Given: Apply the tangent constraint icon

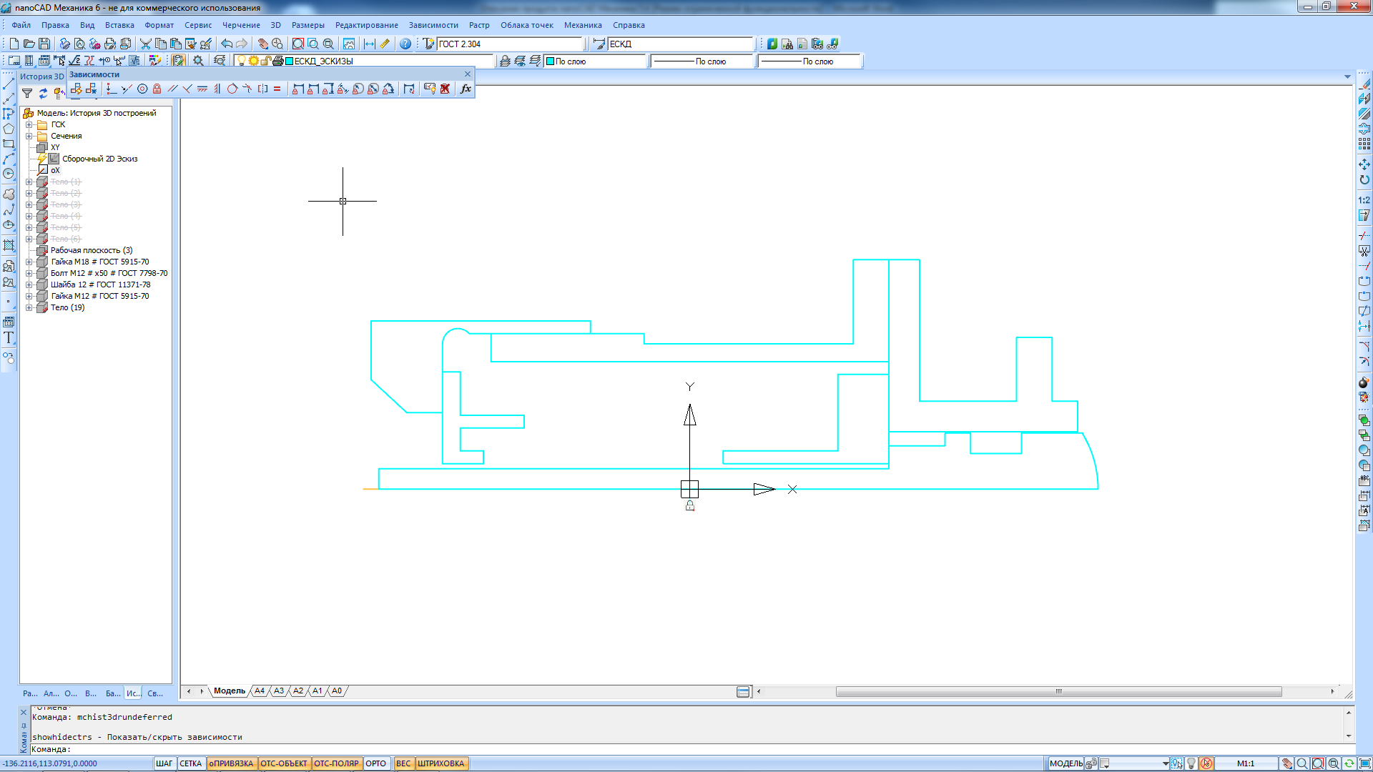Looking at the screenshot, I should (x=232, y=89).
